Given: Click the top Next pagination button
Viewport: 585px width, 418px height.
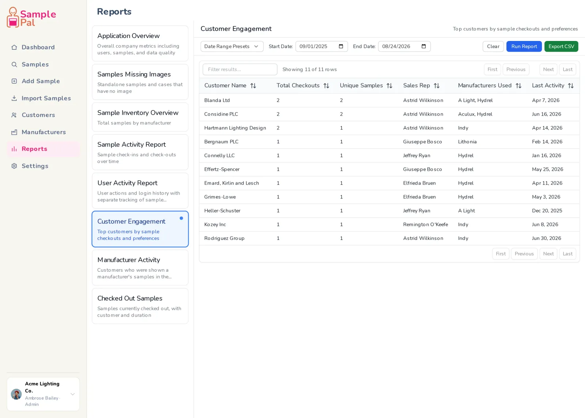Looking at the screenshot, I should click(548, 69).
